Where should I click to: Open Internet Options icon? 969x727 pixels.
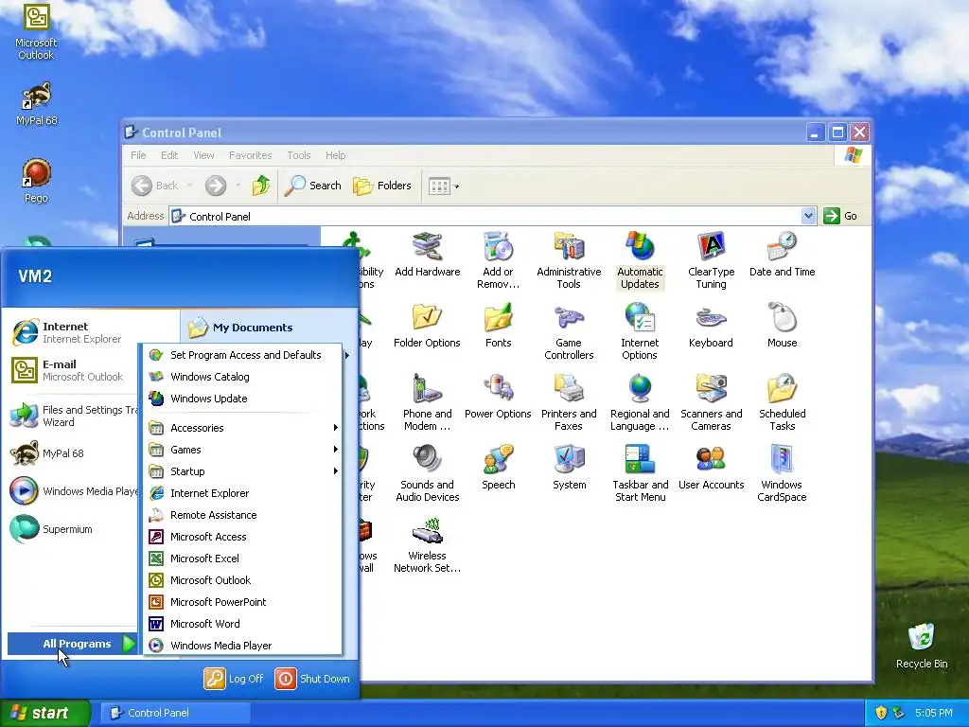click(x=640, y=332)
